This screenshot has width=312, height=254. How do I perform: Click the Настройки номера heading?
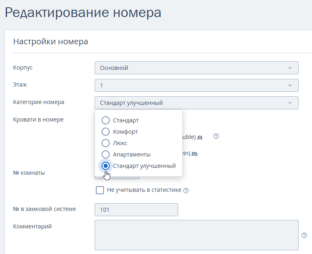(51, 41)
